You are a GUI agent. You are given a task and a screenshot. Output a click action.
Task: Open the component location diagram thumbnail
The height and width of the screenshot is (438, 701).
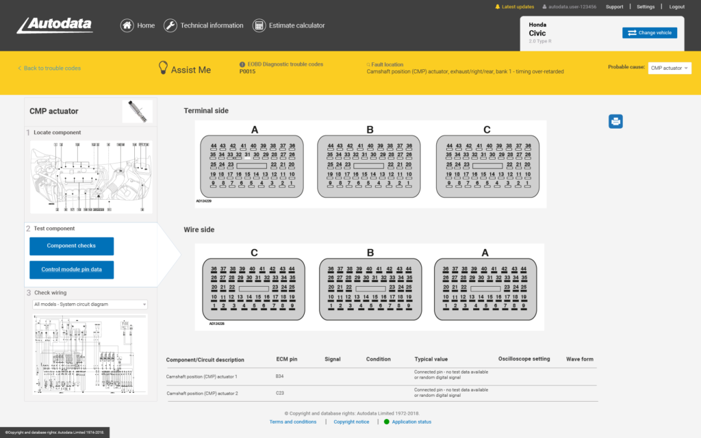(x=90, y=177)
